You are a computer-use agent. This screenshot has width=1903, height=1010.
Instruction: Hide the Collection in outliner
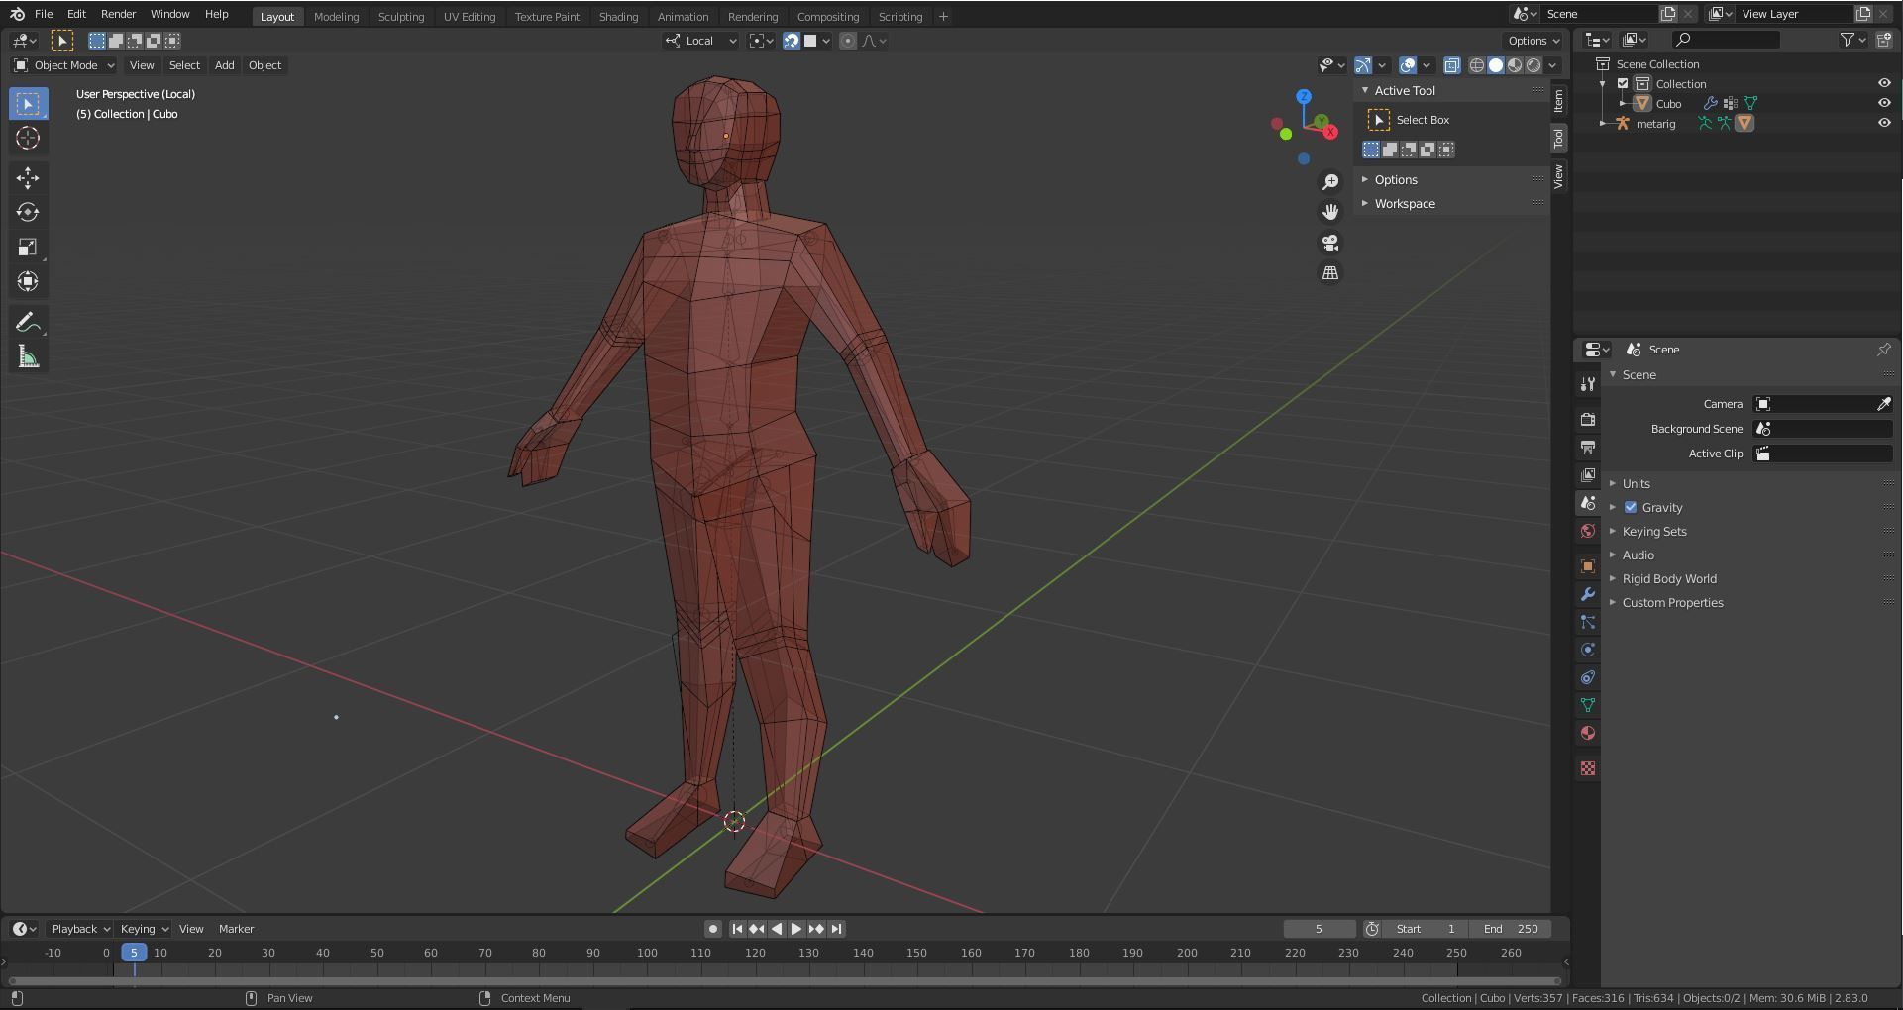pos(1884,84)
